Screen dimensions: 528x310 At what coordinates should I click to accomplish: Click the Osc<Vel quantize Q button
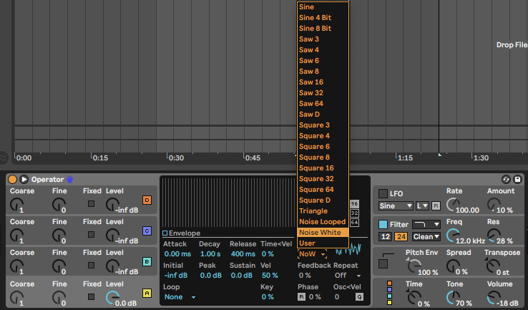[x=359, y=297]
